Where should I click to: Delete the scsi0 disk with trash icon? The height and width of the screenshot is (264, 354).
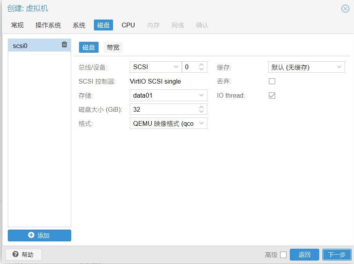64,45
